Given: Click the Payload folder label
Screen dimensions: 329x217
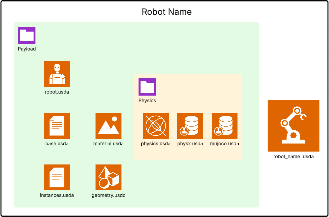Looking at the screenshot, I should (x=27, y=49).
